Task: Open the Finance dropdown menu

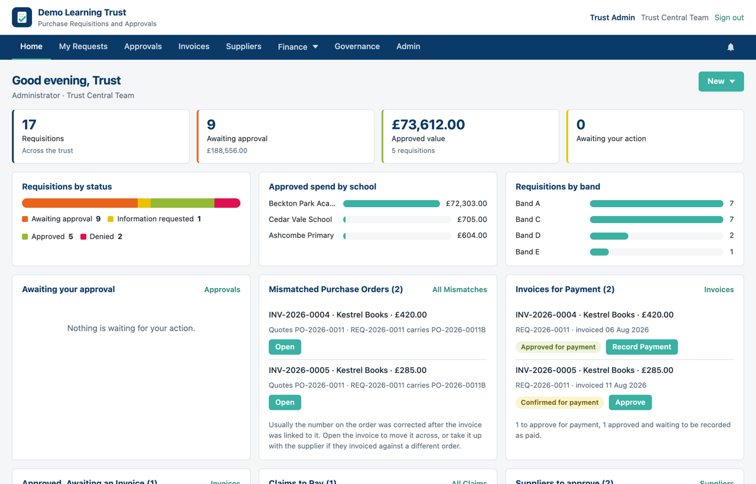Action: [x=298, y=47]
